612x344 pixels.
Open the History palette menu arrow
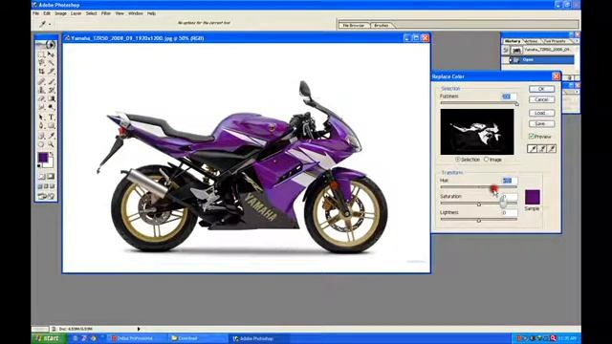[577, 41]
